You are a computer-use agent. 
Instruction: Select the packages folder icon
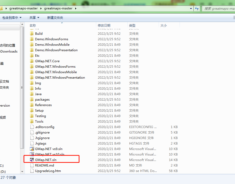(x=32, y=100)
